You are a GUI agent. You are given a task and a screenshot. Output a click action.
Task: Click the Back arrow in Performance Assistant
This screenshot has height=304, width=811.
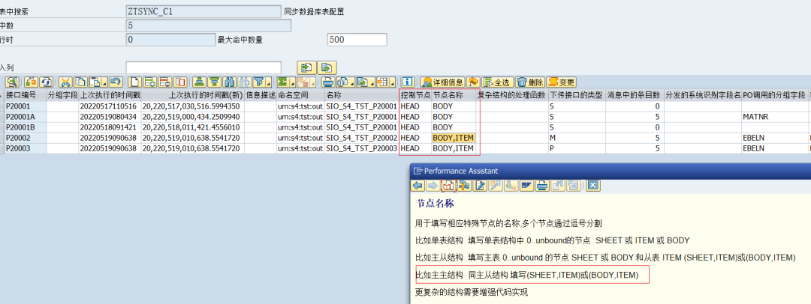pos(418,186)
